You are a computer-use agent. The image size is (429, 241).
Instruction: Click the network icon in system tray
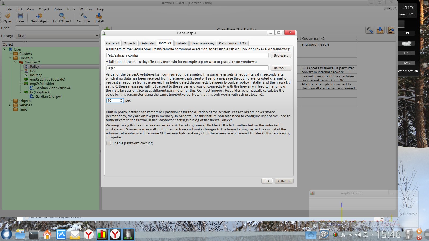(x=365, y=235)
